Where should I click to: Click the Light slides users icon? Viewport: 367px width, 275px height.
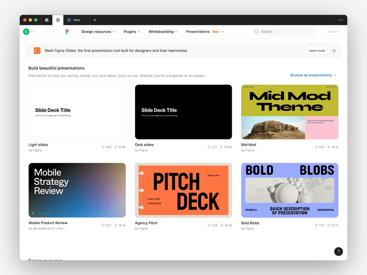click(x=116, y=147)
